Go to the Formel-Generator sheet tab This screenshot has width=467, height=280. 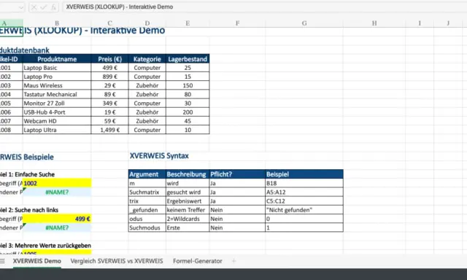[x=198, y=261]
